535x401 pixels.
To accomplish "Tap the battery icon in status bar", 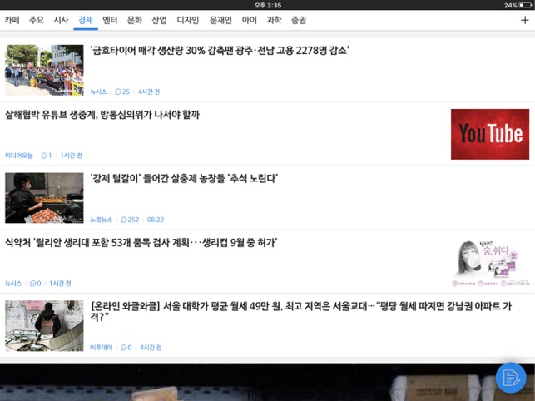I will pos(525,5).
